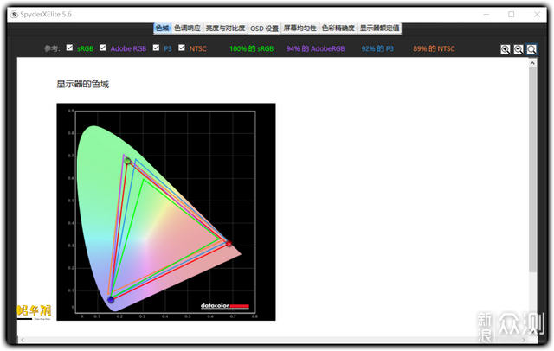Click the vertical scrollbar thumb
Screen dimensions: 554x351
coord(532,169)
